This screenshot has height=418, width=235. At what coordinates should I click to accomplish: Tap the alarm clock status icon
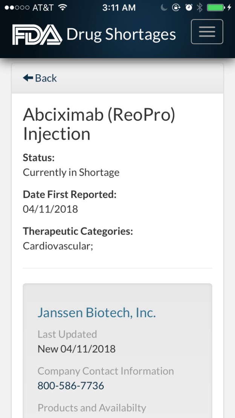[x=188, y=7]
